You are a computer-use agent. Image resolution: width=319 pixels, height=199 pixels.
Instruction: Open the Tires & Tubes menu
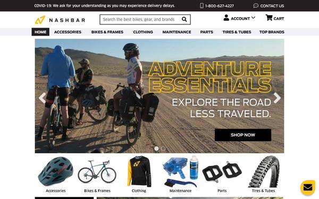click(237, 32)
